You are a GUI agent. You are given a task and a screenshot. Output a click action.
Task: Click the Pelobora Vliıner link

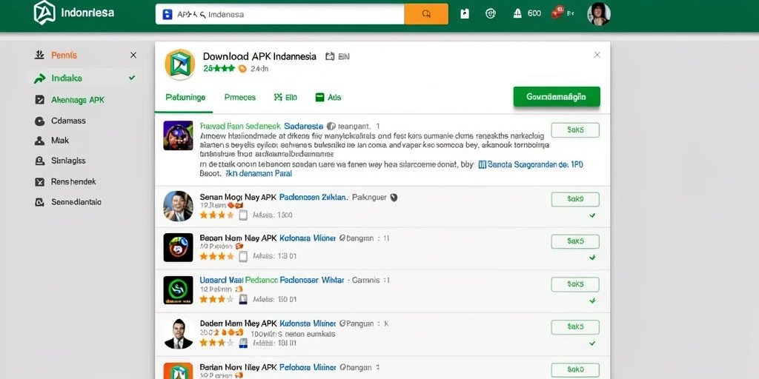coord(308,367)
